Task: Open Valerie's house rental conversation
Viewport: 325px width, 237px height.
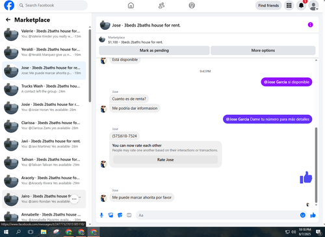Action: point(44,34)
